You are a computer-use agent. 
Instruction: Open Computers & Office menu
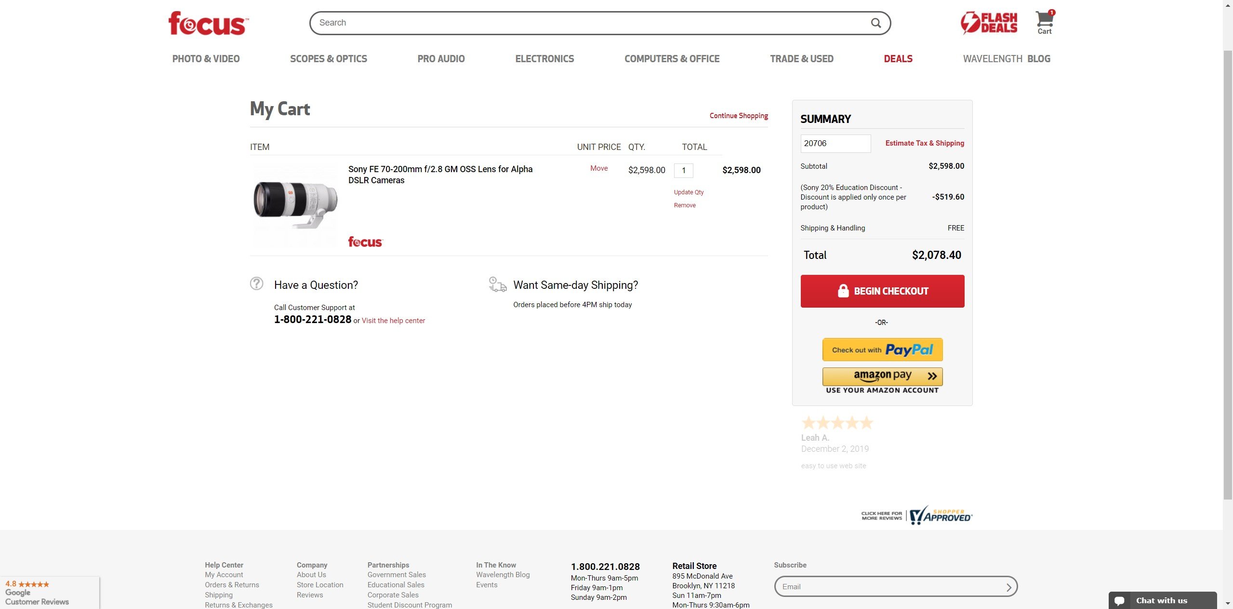coord(672,59)
